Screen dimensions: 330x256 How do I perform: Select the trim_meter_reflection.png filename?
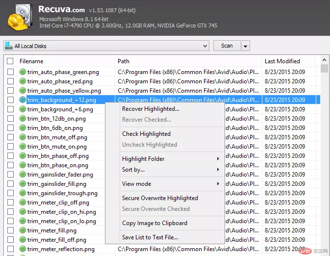tap(61, 249)
